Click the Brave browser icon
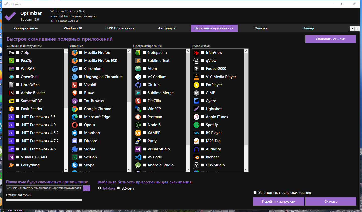Image resolution: width=362 pixels, height=212 pixels. pyautogui.click(x=75, y=93)
